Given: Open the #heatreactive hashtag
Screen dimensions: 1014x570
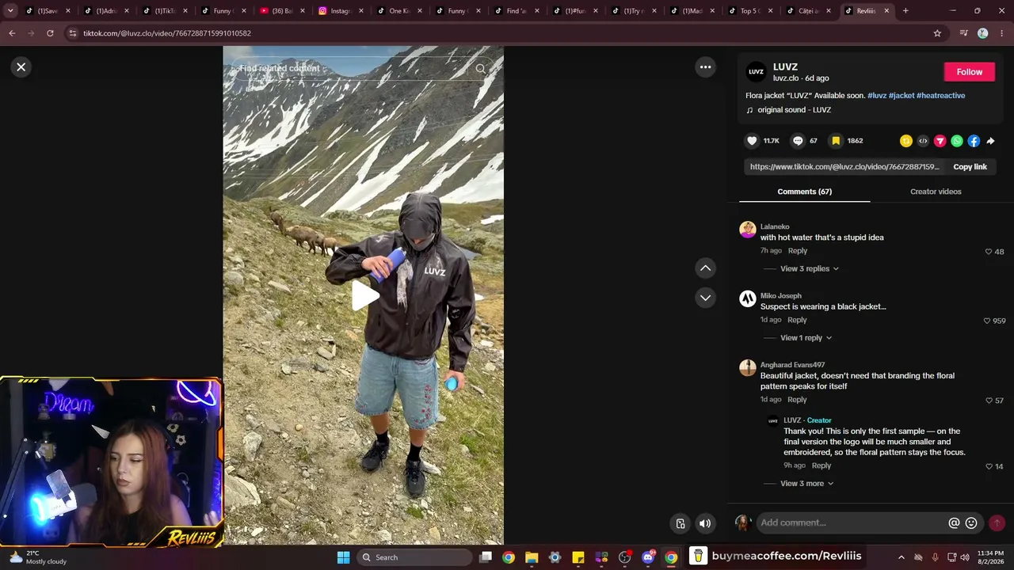Looking at the screenshot, I should pos(941,96).
